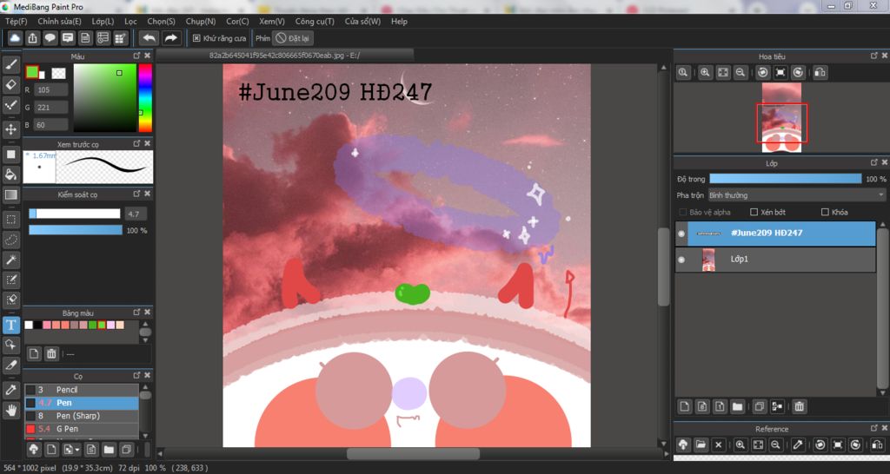This screenshot has width=890, height=474.
Task: Click the Undo arrow
Action: coord(149,38)
